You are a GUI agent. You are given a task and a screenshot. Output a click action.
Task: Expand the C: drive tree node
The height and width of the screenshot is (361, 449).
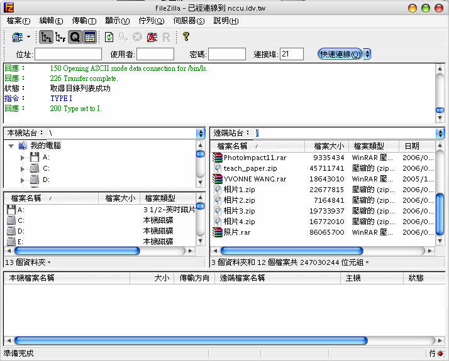pyautogui.click(x=23, y=169)
